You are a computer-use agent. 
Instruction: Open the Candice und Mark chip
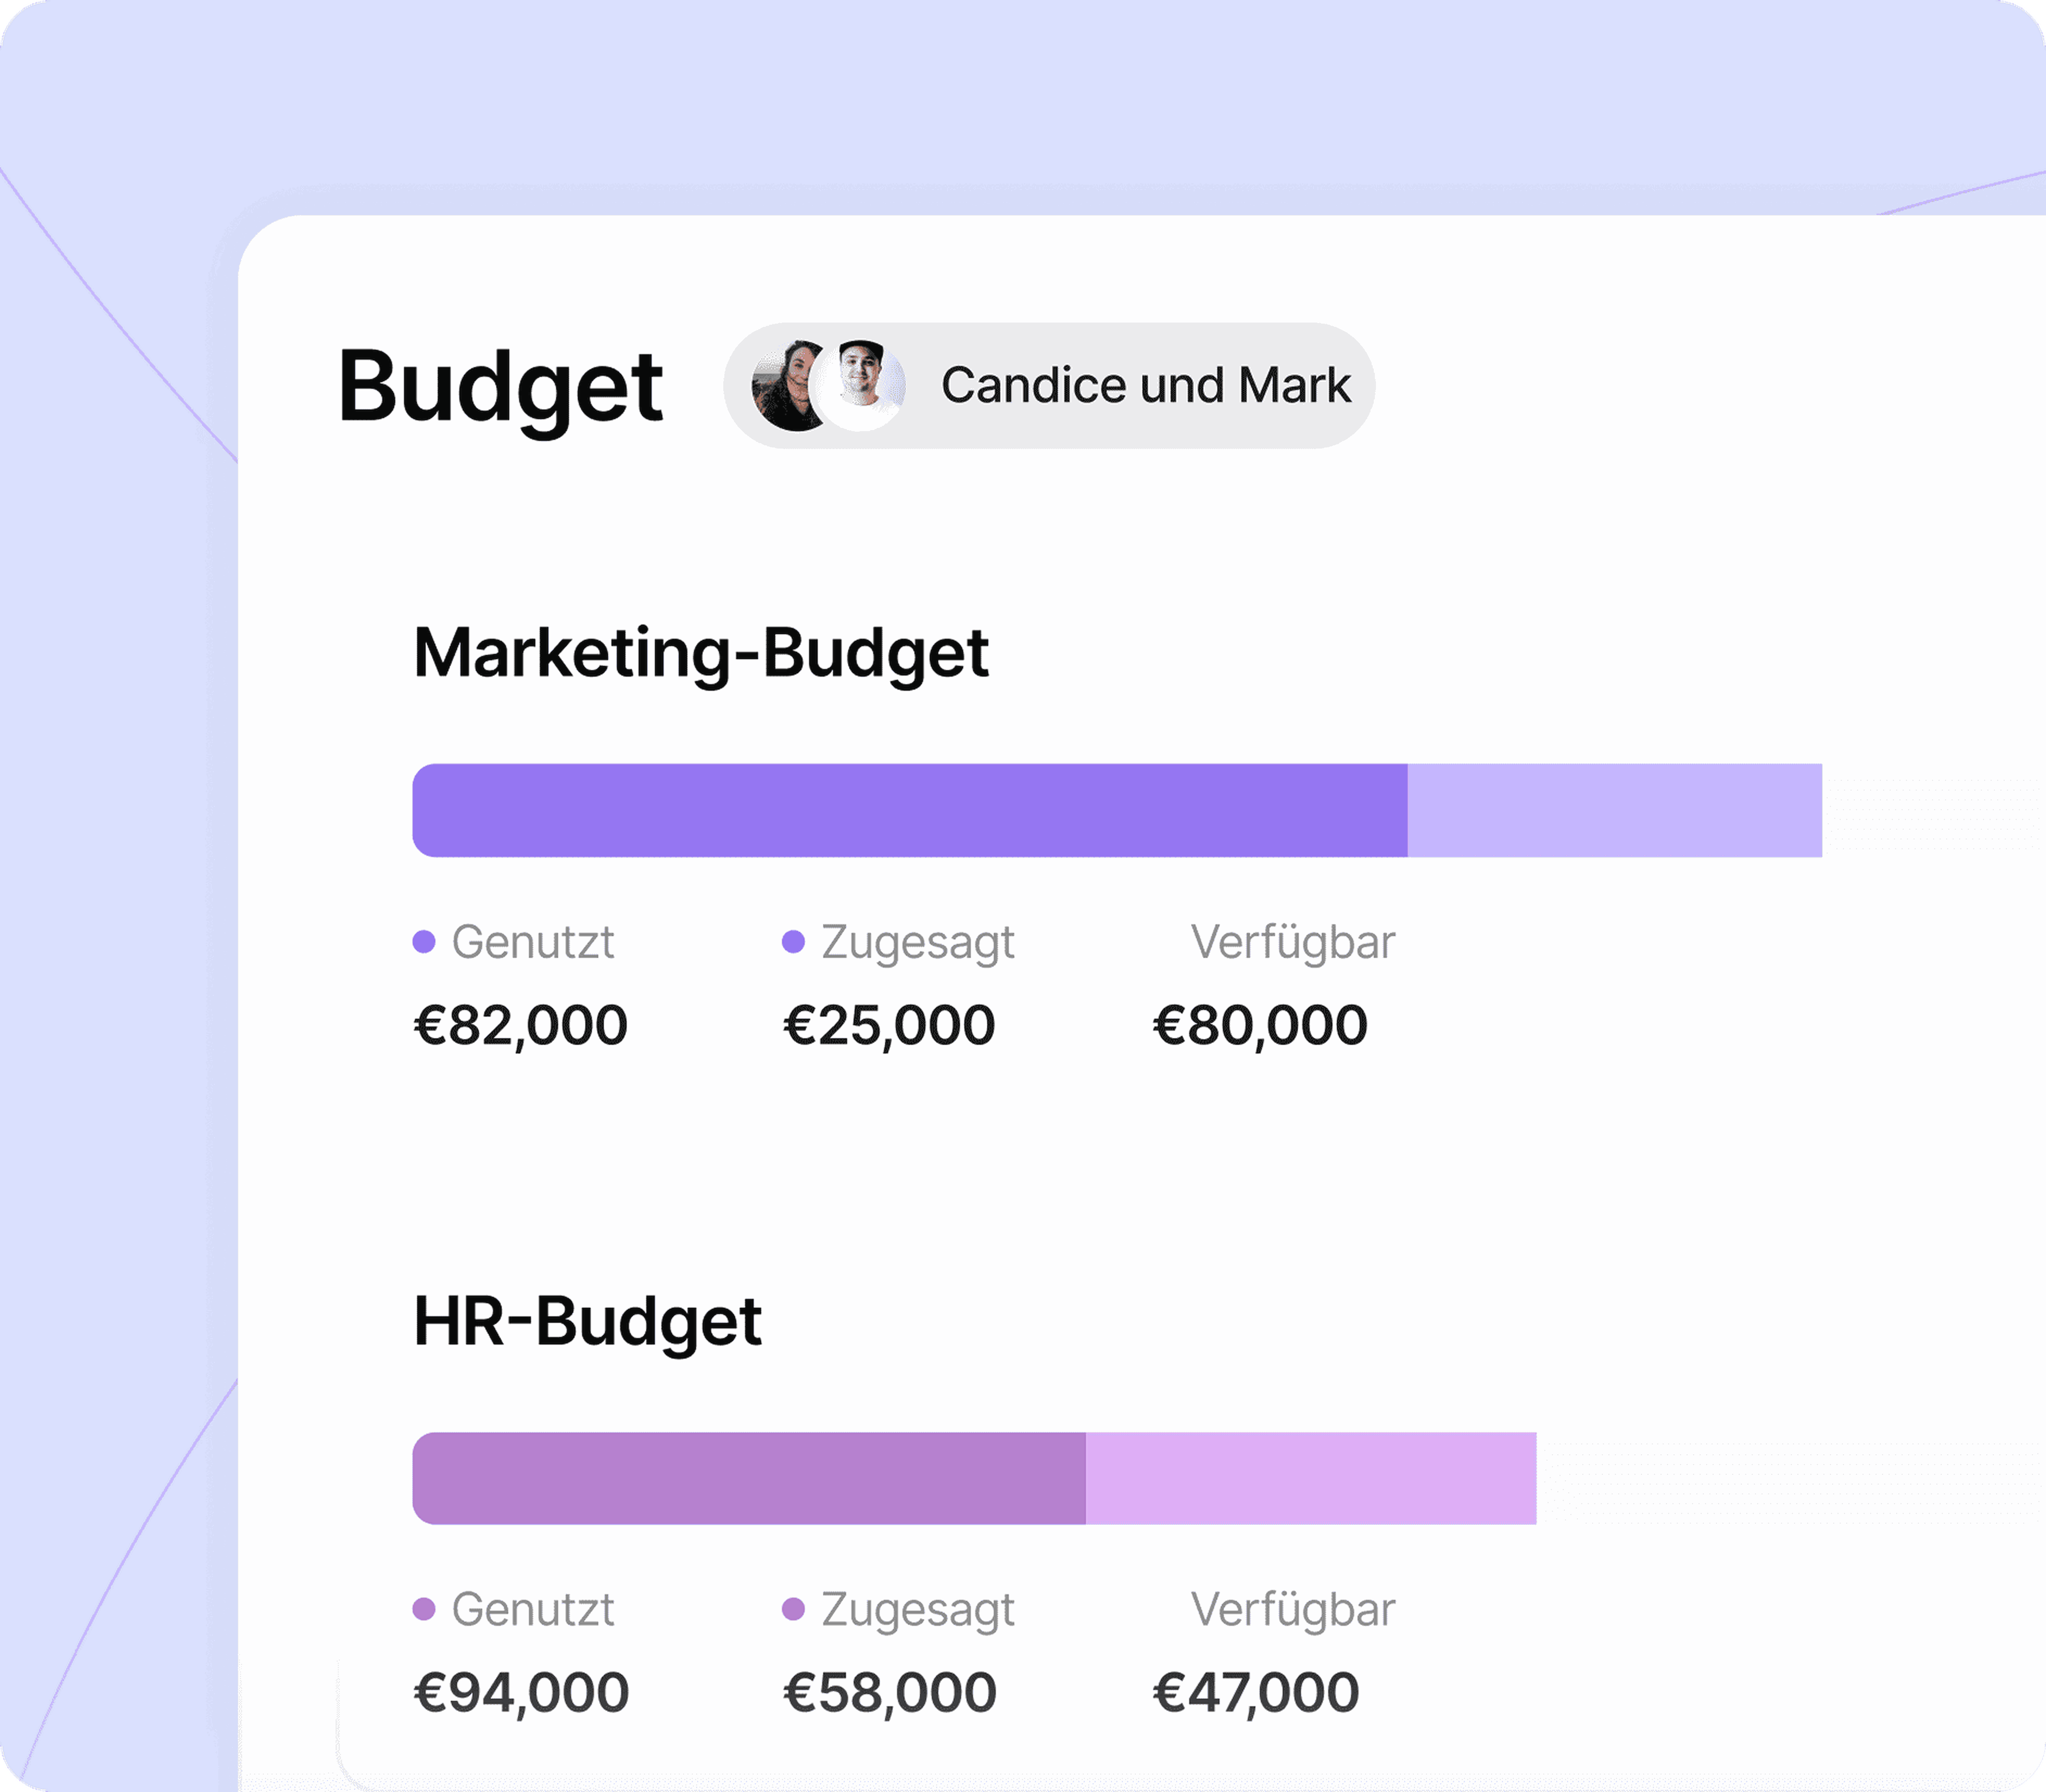1049,386
